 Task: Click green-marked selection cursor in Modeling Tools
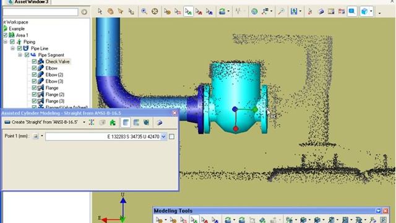coord(194,220)
